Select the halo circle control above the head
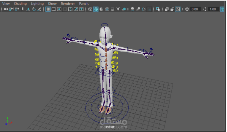This screenshot has width=227, height=132. click(x=104, y=25)
